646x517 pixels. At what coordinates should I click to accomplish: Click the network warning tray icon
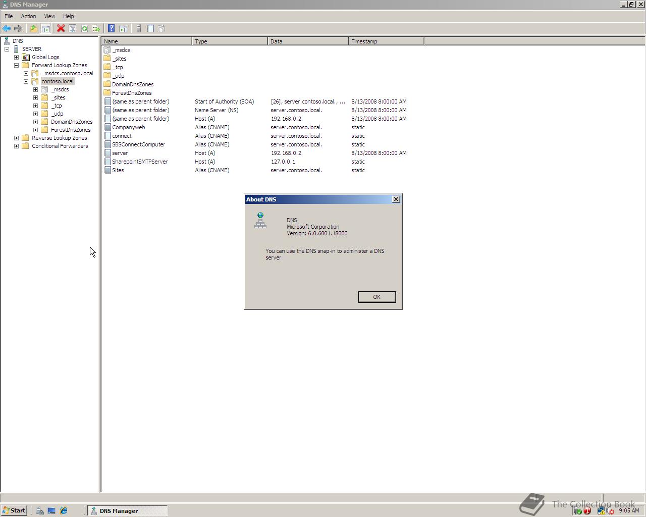pyautogui.click(x=601, y=511)
